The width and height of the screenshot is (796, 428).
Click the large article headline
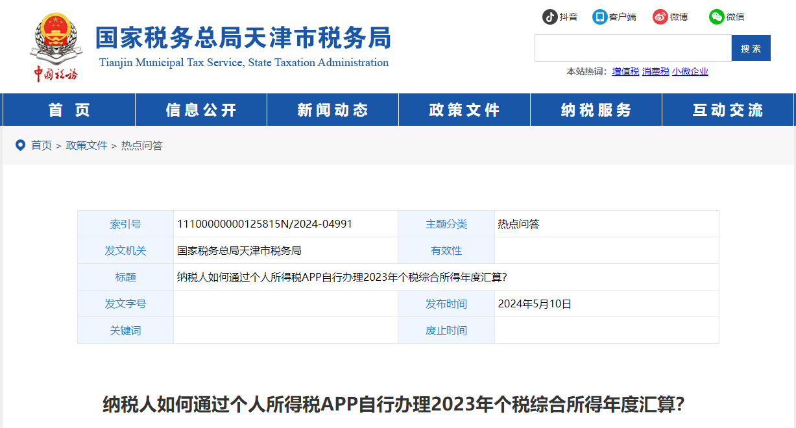[x=394, y=404]
